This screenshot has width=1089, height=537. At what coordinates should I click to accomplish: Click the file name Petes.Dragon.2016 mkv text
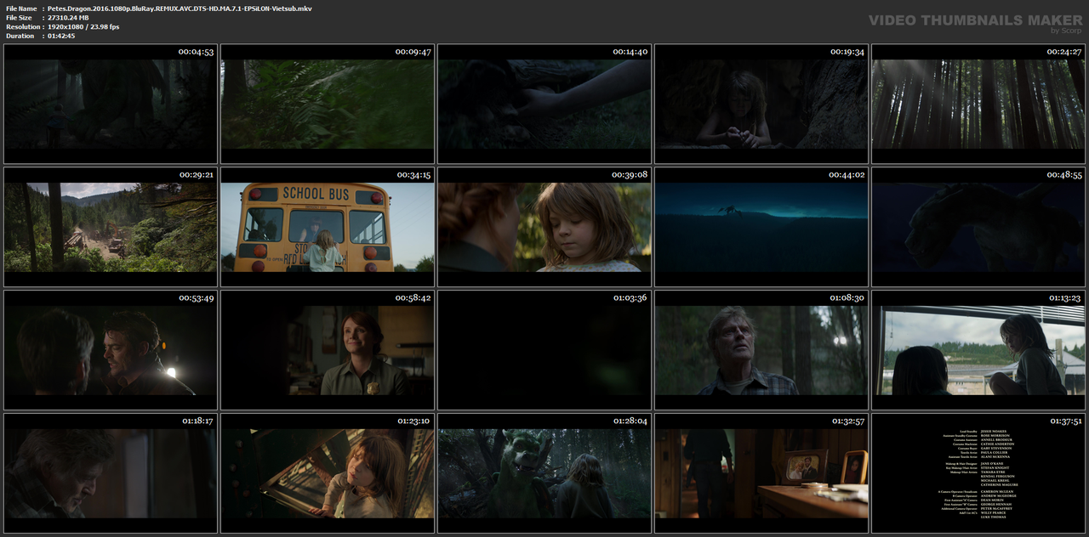[x=180, y=8]
